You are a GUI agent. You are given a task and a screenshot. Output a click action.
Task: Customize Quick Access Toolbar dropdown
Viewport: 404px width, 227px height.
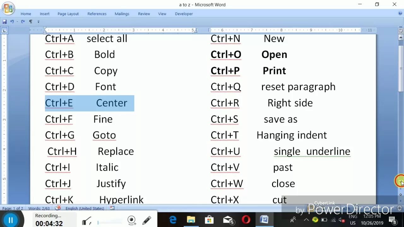[39, 22]
